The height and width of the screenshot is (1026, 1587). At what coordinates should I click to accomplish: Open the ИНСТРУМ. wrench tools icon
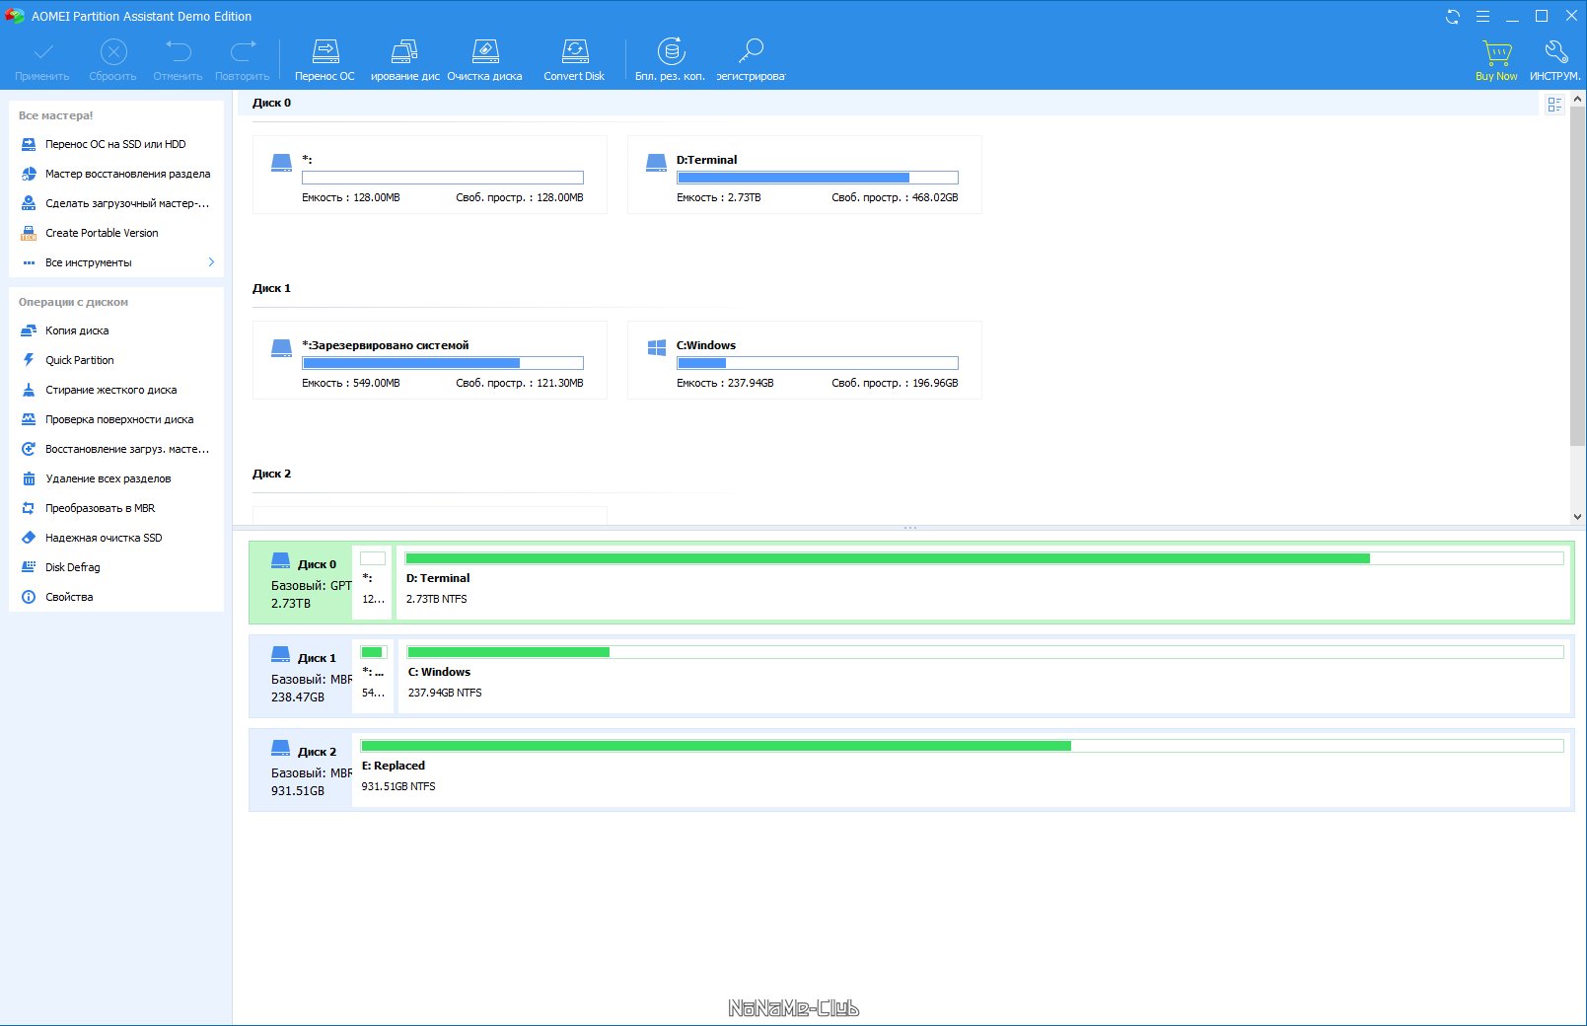(x=1555, y=53)
